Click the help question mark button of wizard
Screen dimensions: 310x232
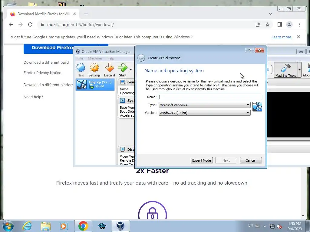[249, 50]
